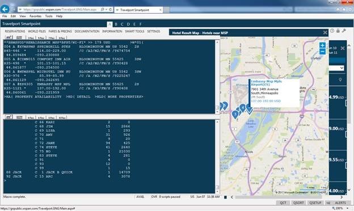Viewport: 354px width, 211px height.
Task: Click the lower terminal window layout icon
Action: (9, 117)
